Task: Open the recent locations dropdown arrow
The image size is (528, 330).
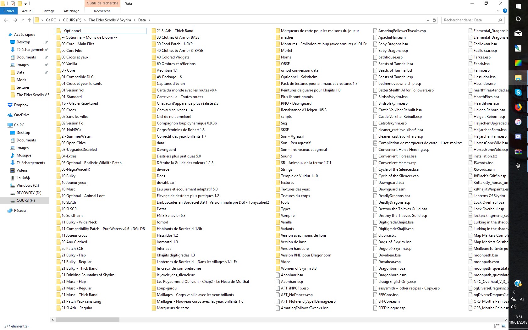Action: click(x=23, y=20)
